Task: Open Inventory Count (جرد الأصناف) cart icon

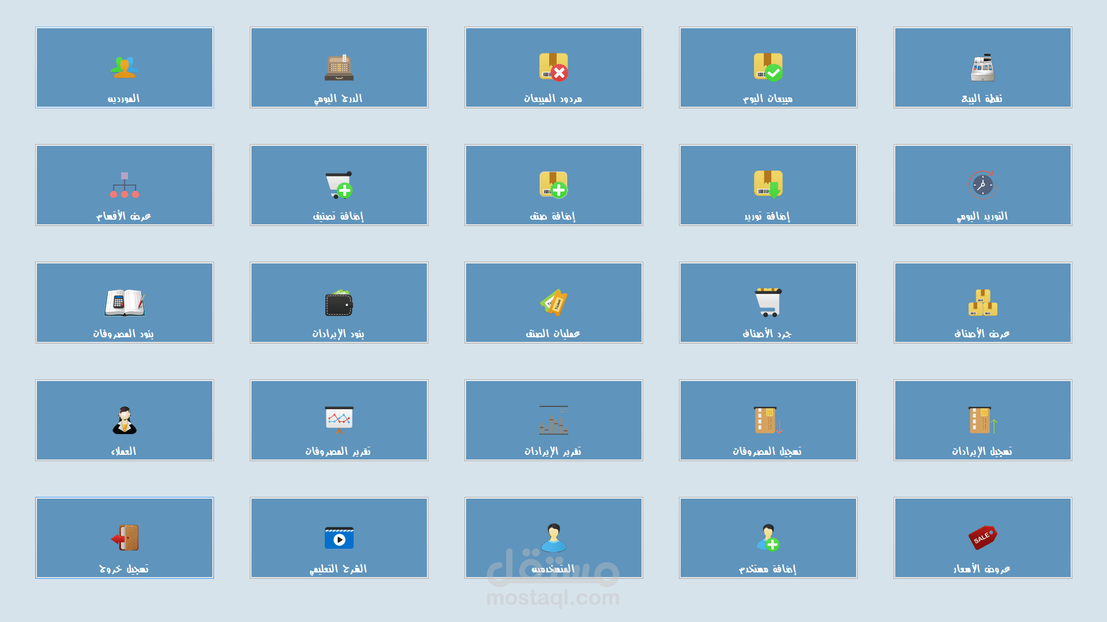Action: tap(768, 303)
